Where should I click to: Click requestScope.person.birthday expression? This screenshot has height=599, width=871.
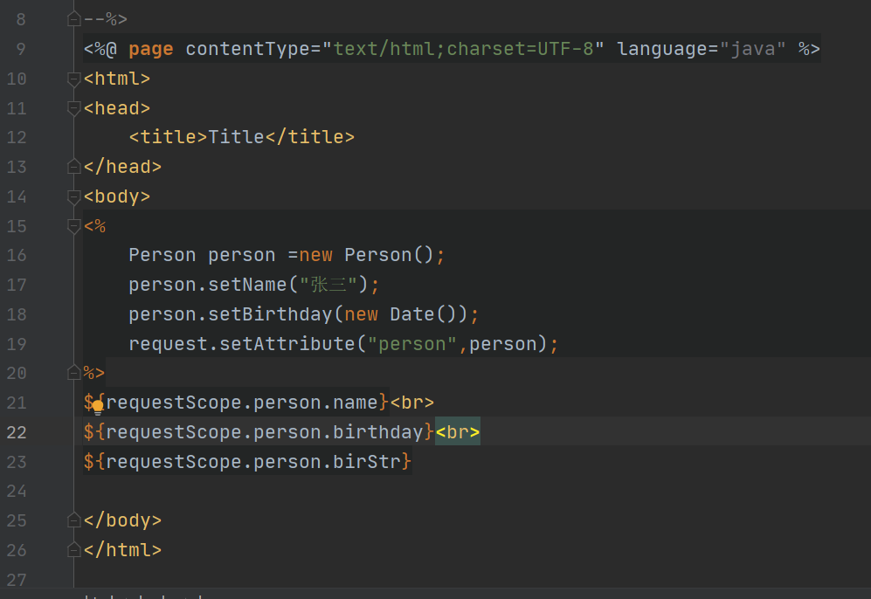265,432
